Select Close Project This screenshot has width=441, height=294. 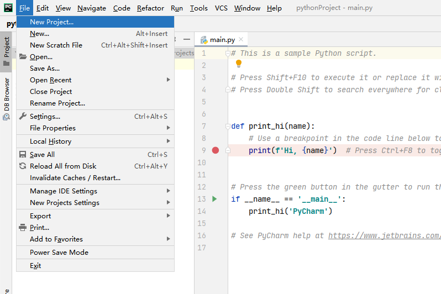[96, 91]
